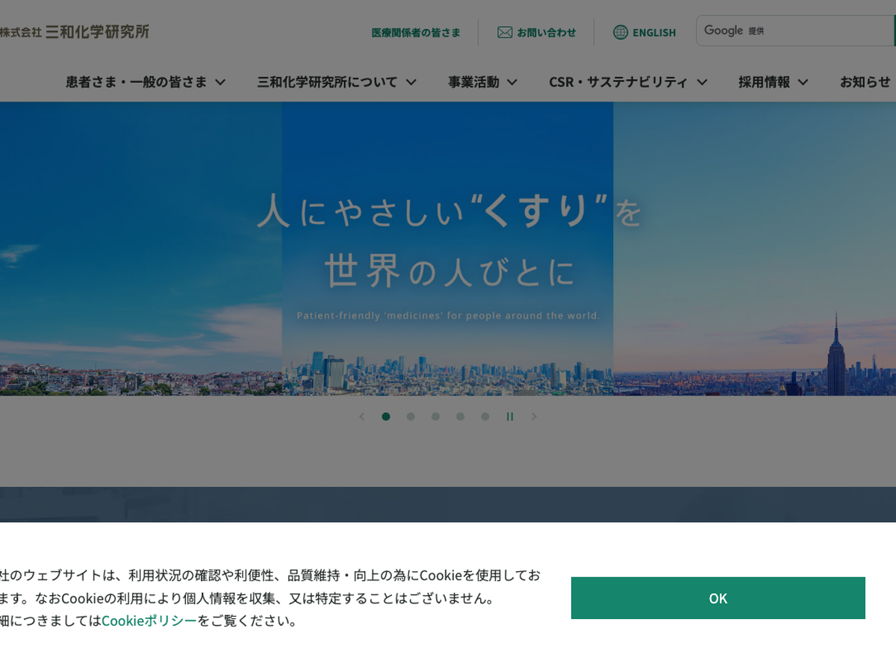Open the CSR・サステナビリティ menu
Screen dimensions: 896x672
(x=628, y=82)
